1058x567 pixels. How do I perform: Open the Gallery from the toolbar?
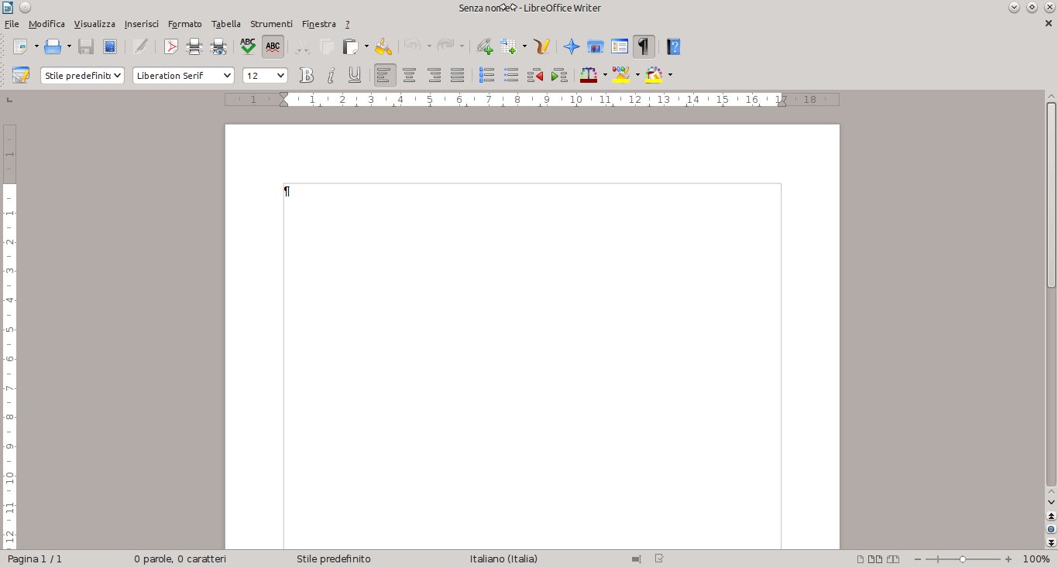point(595,47)
